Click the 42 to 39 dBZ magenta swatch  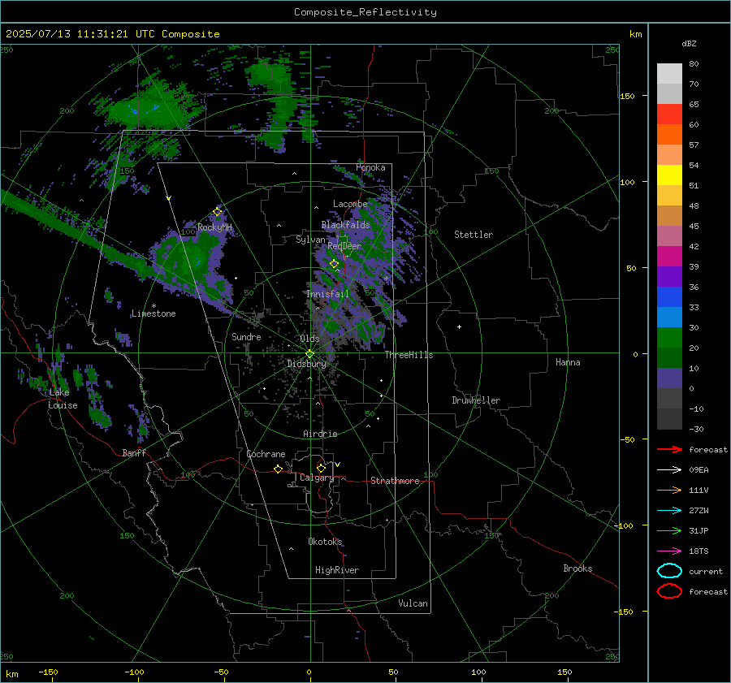click(x=669, y=257)
